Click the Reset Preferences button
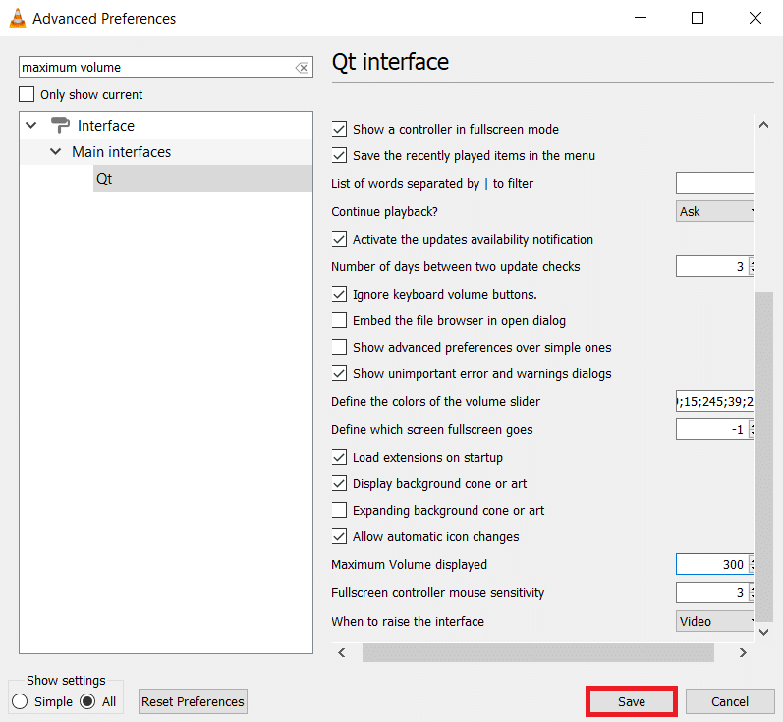The width and height of the screenshot is (783, 722). (x=193, y=701)
